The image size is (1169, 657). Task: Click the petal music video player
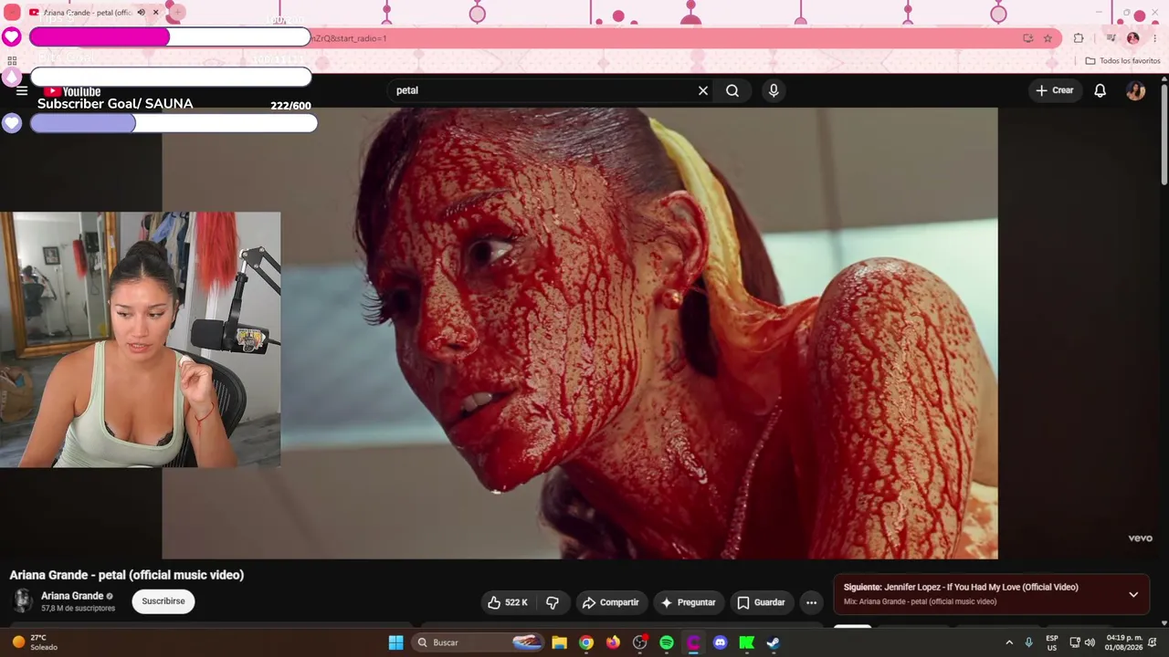tap(580, 333)
